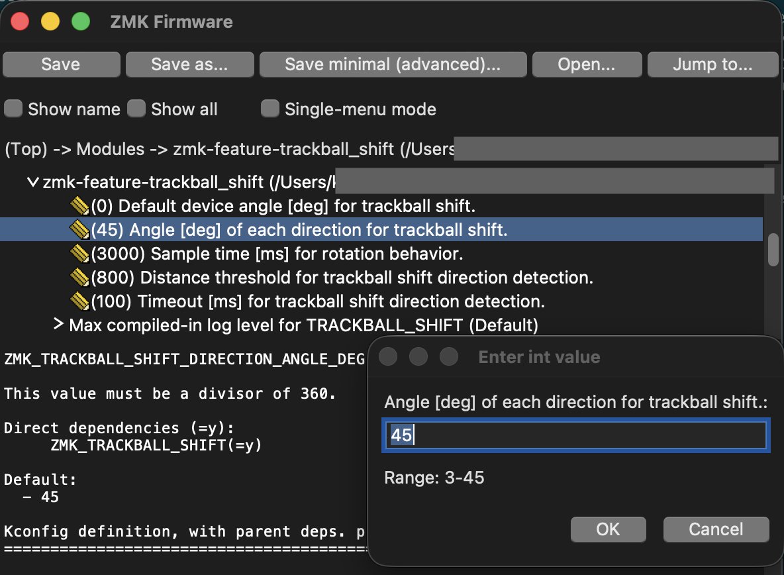The image size is (784, 575).
Task: Click the pencil icon for Angle of each direction
Action: tap(79, 229)
